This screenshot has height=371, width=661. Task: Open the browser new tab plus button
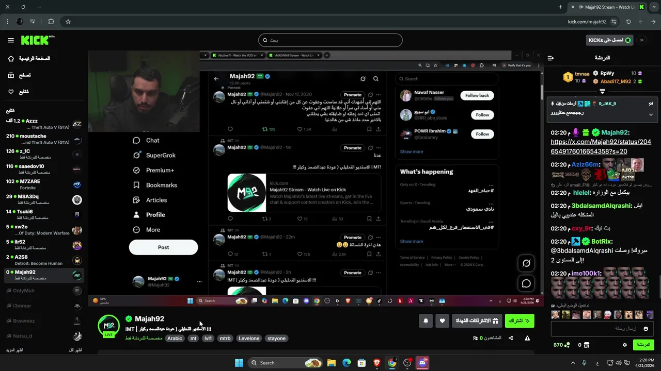[560, 7]
